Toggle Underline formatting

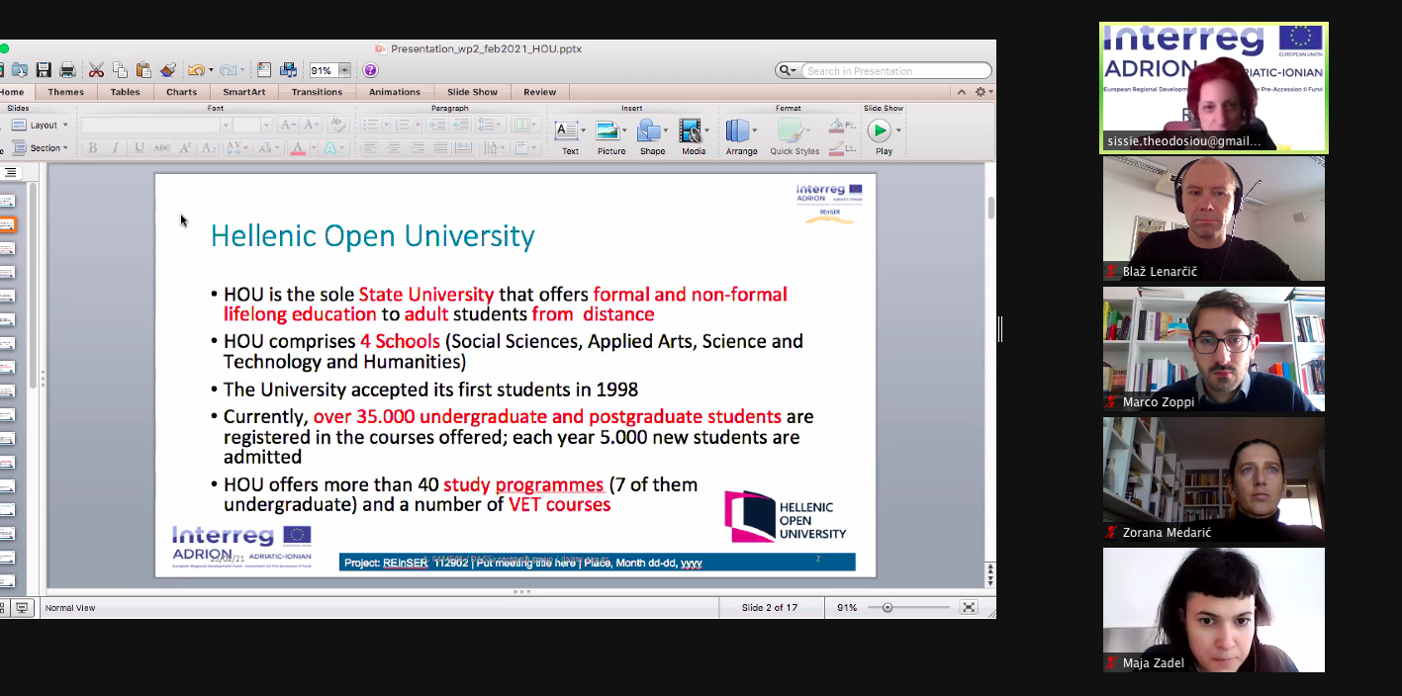pyautogui.click(x=140, y=148)
